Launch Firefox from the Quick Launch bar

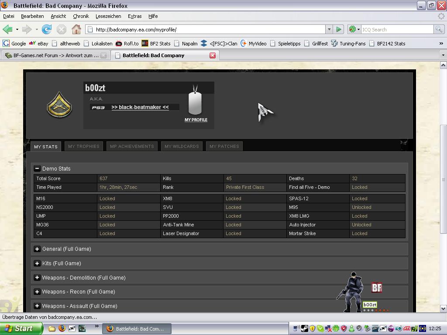point(62,328)
